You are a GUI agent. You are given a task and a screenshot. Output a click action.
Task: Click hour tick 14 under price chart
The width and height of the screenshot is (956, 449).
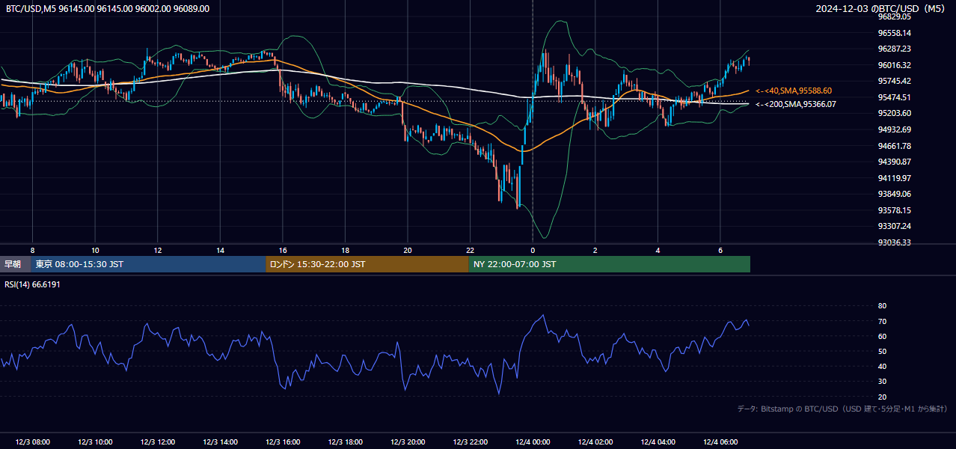[220, 250]
